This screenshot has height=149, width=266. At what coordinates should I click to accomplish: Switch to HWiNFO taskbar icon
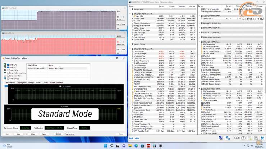click(154, 146)
